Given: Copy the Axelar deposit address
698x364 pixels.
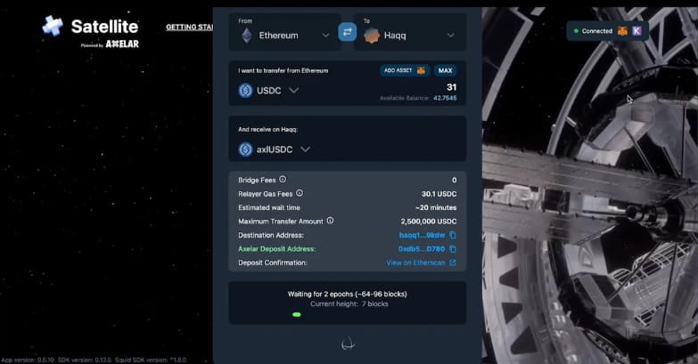Looking at the screenshot, I should 453,249.
